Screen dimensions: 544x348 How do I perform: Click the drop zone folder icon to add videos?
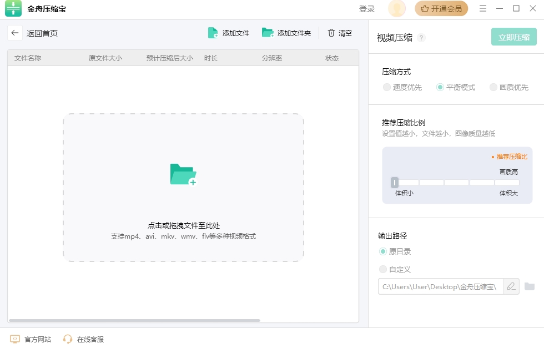pyautogui.click(x=184, y=173)
